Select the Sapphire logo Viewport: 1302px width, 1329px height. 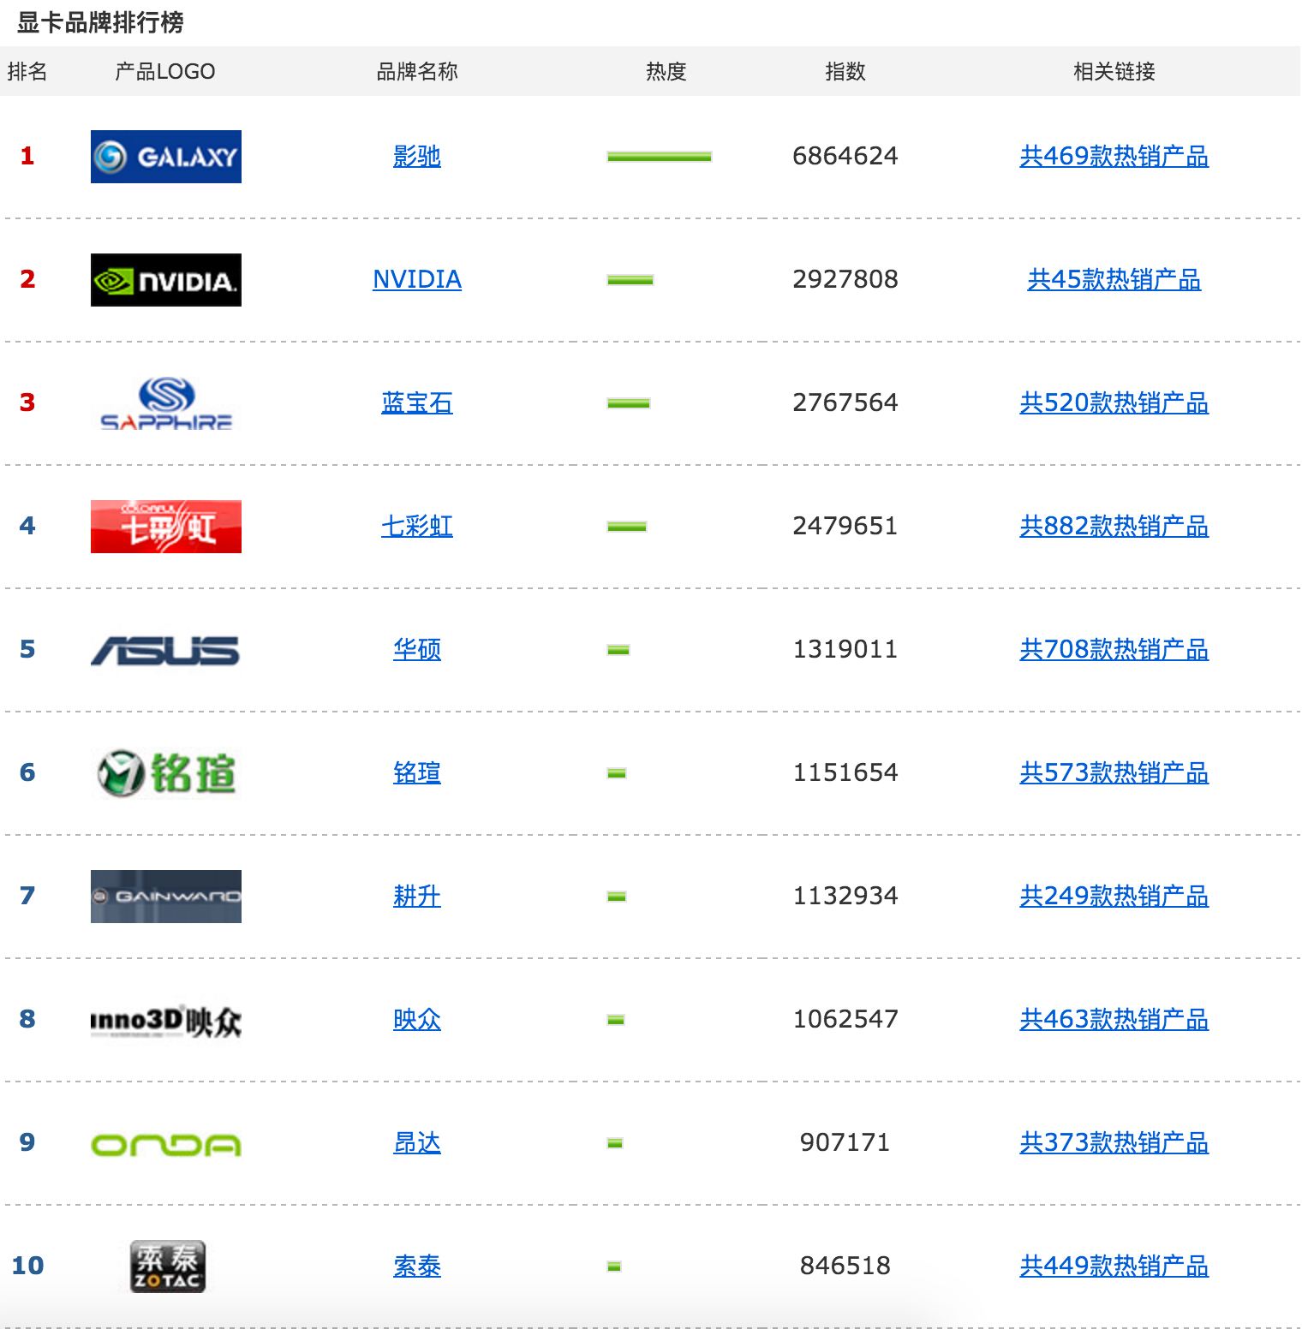coord(166,403)
